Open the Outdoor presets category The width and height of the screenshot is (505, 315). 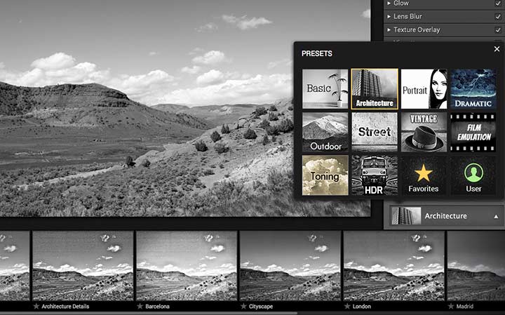coord(325,132)
